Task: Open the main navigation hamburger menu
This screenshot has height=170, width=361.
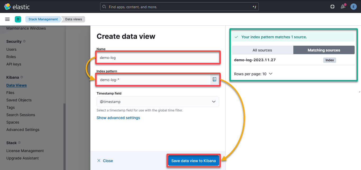Action: click(7, 19)
